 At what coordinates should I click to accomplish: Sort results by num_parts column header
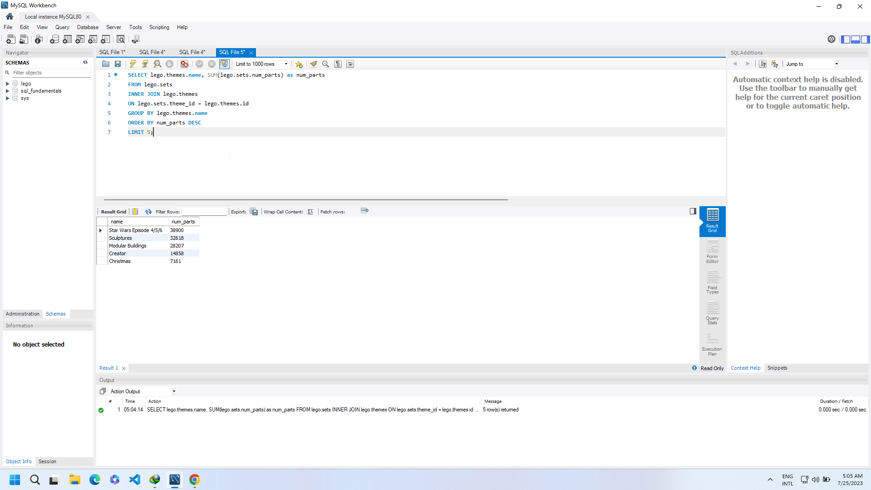point(183,222)
